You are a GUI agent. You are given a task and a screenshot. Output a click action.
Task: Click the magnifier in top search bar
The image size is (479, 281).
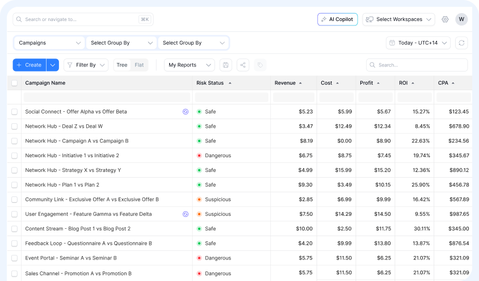click(19, 19)
